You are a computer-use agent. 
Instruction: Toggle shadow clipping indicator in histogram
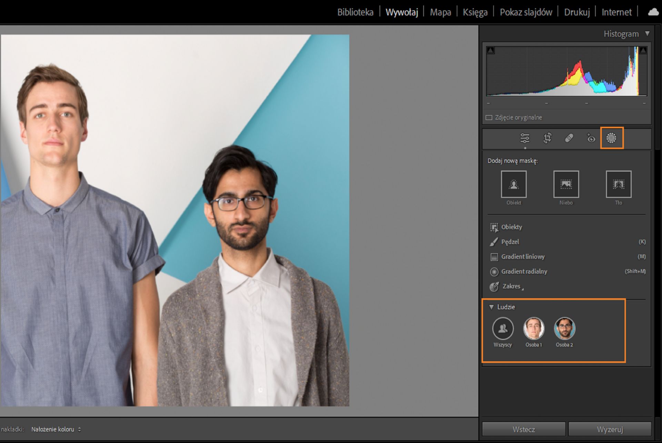(491, 51)
